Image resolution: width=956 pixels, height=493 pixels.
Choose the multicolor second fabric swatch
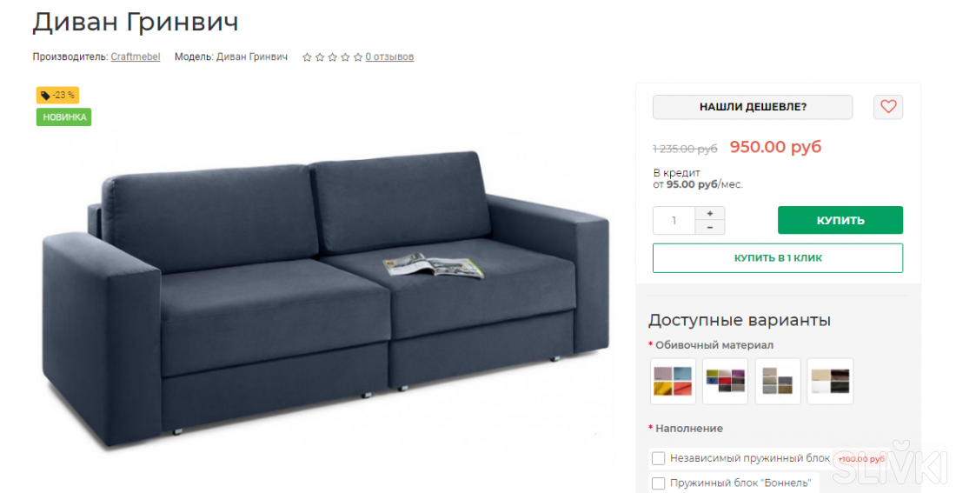pyautogui.click(x=725, y=382)
